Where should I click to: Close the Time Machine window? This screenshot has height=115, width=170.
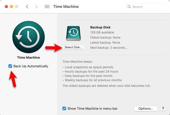pyautogui.click(x=6, y=7)
